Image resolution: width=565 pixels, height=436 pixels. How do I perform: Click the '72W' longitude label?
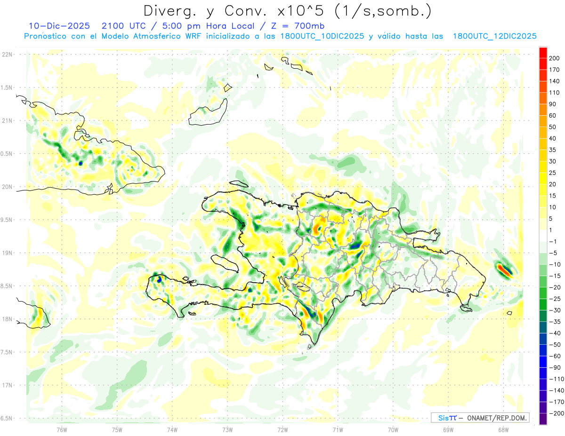pos(282,429)
